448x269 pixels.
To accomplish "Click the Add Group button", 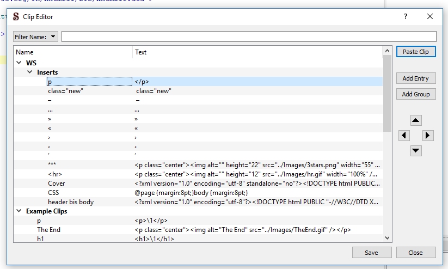I will point(415,94).
